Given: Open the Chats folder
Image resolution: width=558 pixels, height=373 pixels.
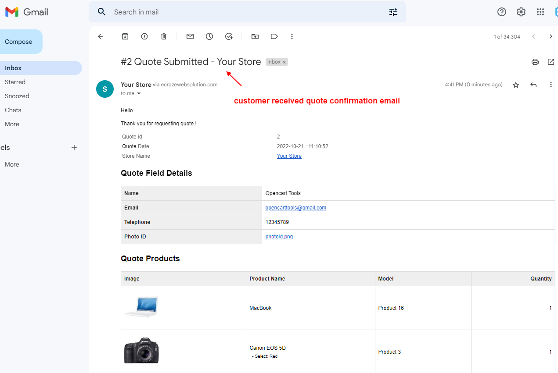Looking at the screenshot, I should (x=13, y=110).
